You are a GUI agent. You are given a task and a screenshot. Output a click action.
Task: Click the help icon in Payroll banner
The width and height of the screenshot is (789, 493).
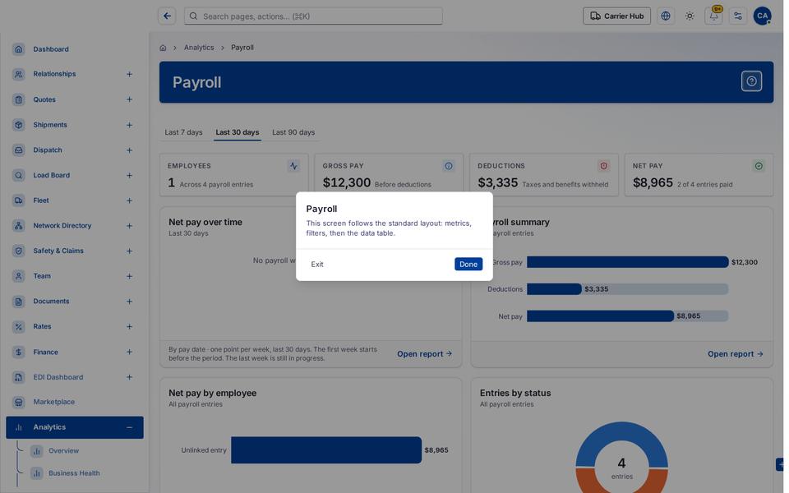(x=751, y=81)
